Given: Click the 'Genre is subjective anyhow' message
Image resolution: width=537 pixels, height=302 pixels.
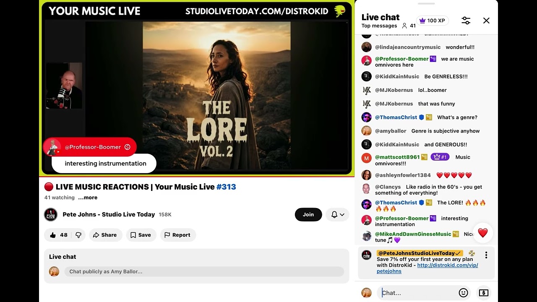Looking at the screenshot, I should [446, 131].
